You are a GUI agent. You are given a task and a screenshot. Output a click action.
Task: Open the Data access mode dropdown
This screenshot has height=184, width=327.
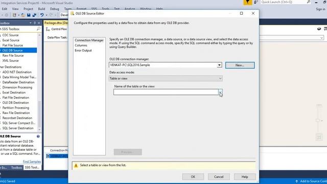tap(220, 78)
